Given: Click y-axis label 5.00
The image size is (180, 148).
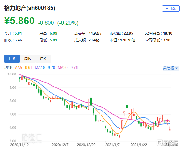Looking at the screenshot, I should 13,141.
